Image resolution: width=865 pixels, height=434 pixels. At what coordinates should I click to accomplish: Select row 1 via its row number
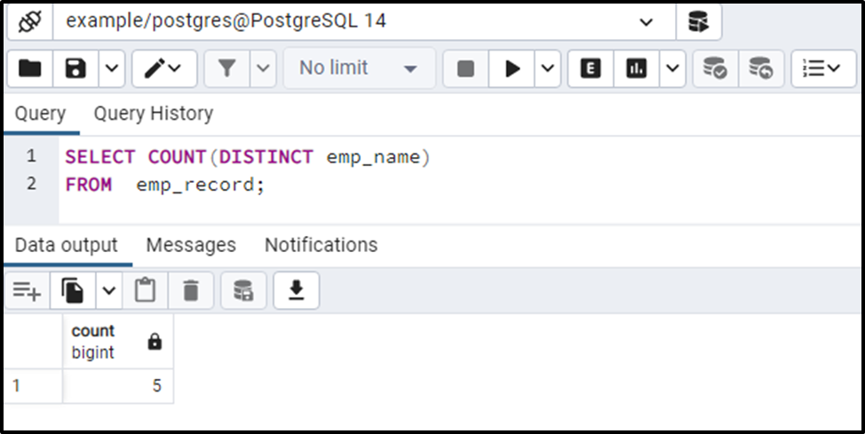click(x=33, y=385)
